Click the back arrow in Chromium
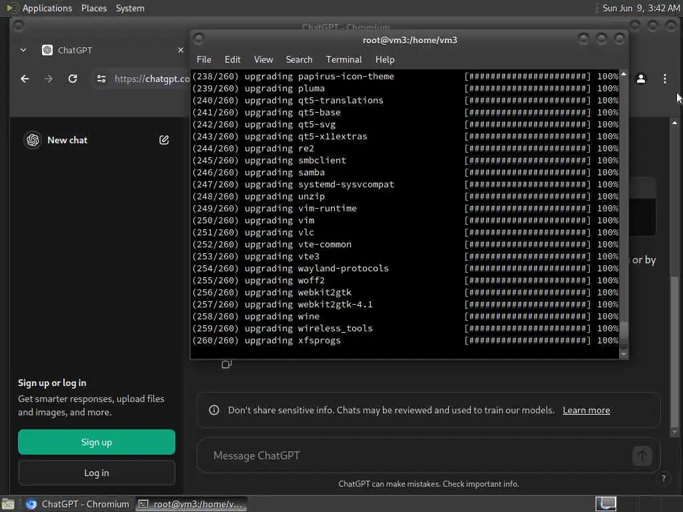This screenshot has width=683, height=512. point(25,79)
